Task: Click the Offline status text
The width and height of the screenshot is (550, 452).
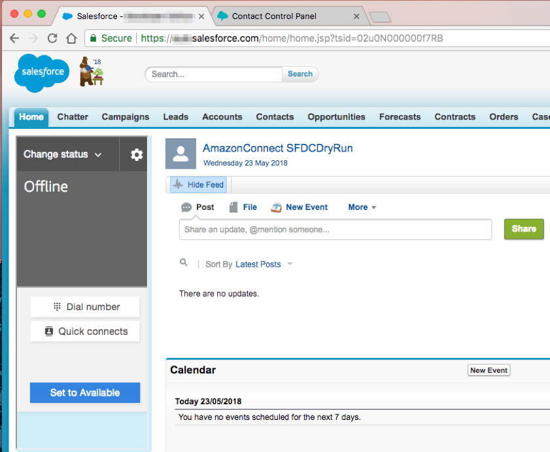Action: [x=46, y=186]
